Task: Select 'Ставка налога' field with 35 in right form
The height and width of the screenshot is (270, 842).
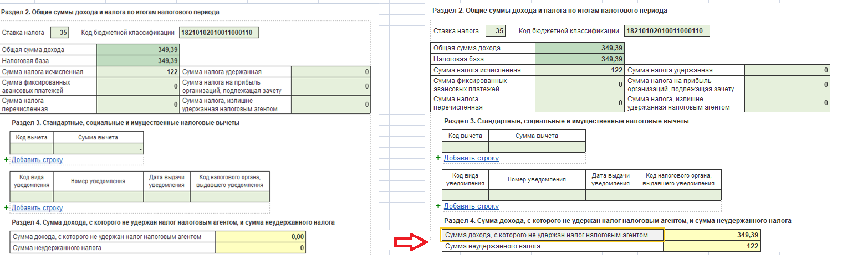Action: pyautogui.click(x=496, y=31)
